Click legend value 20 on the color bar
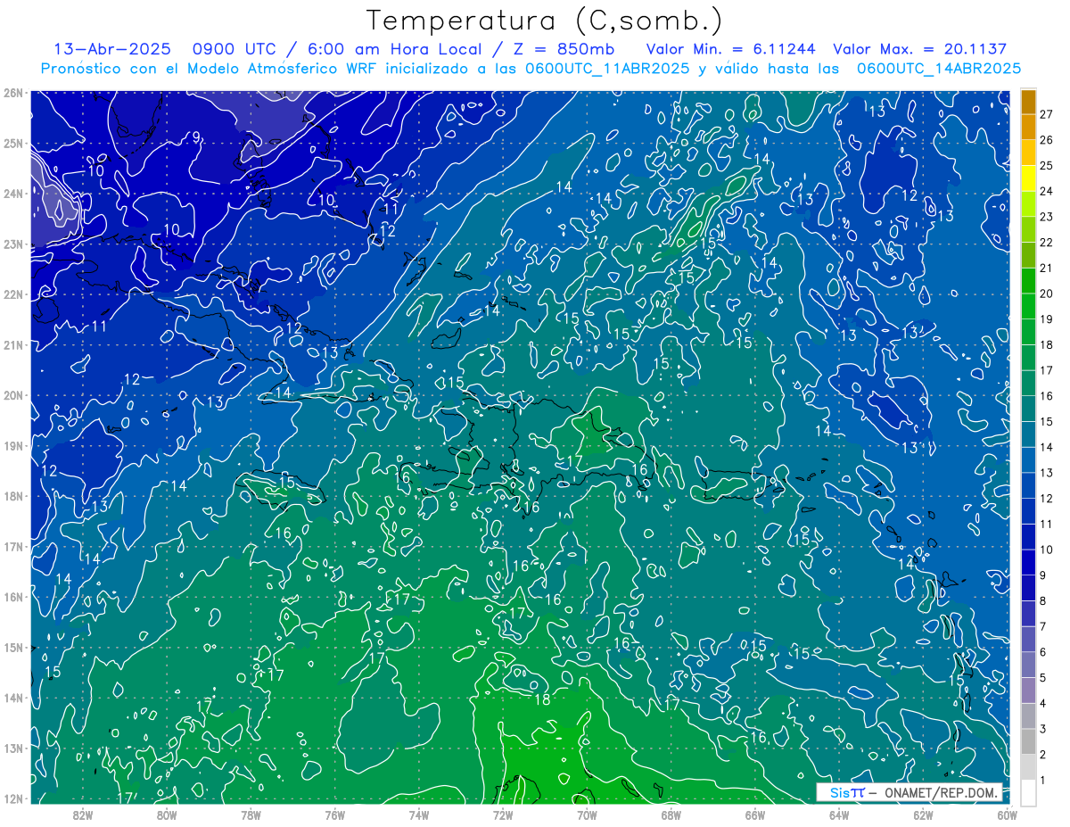 (x=1046, y=294)
